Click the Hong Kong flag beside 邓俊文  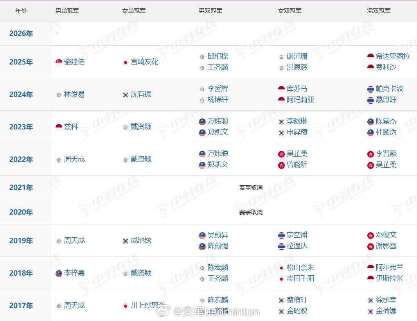(371, 235)
